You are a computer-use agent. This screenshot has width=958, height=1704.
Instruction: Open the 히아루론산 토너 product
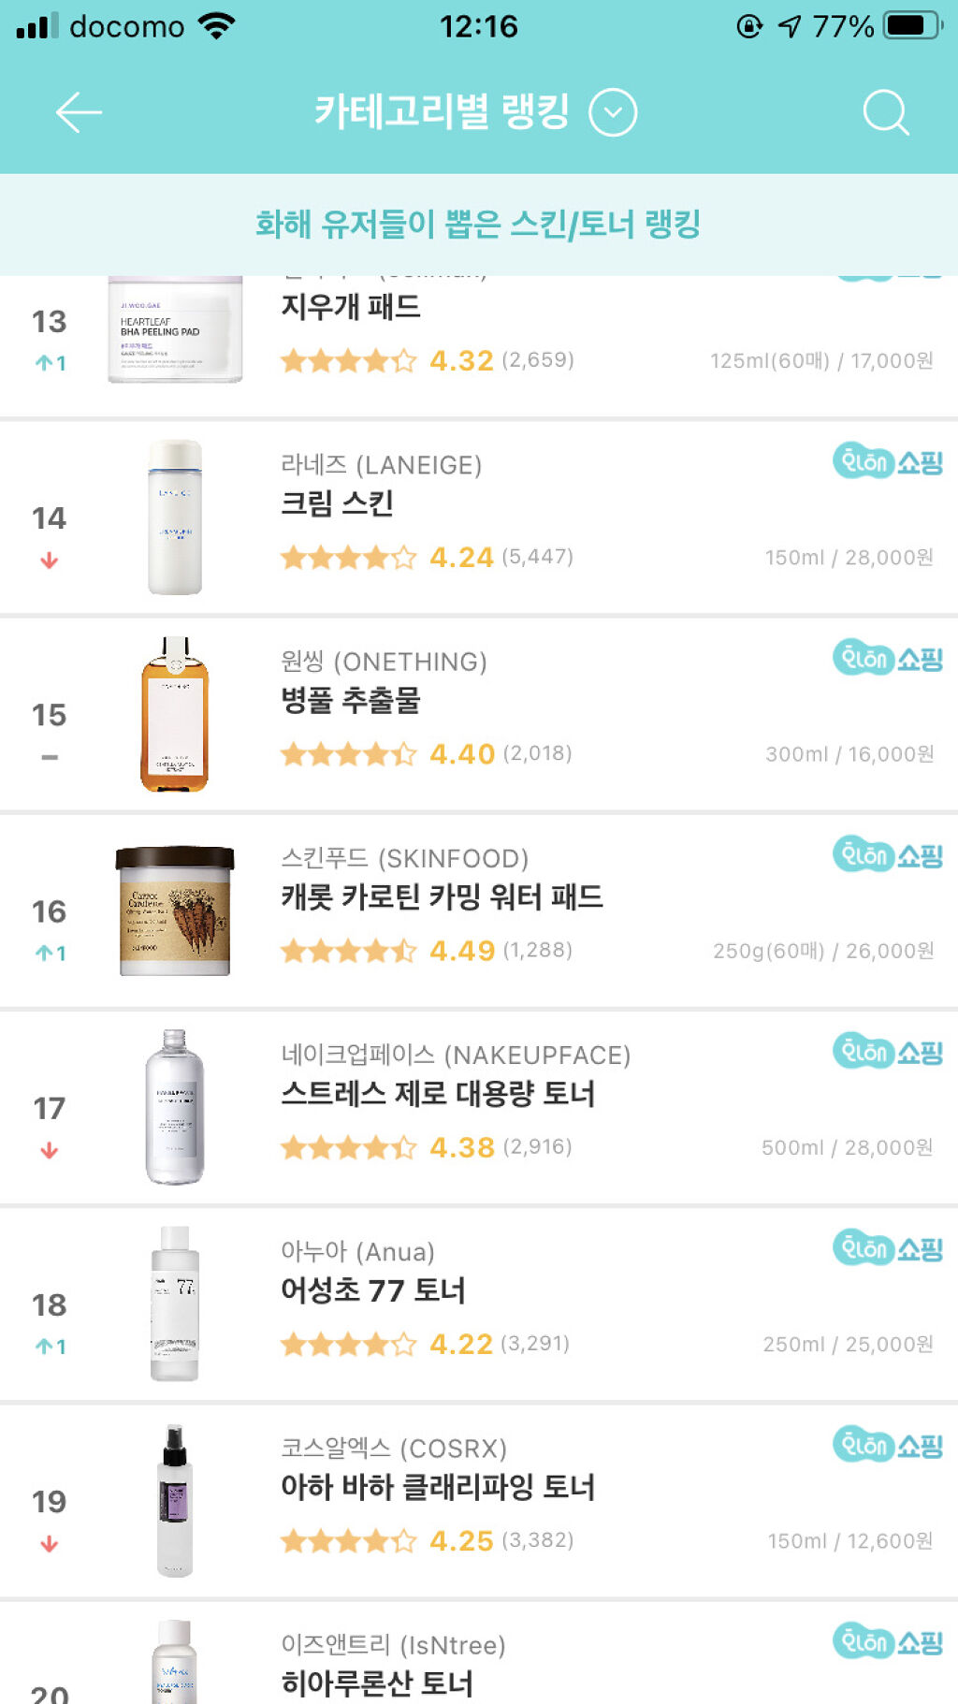377,1682
